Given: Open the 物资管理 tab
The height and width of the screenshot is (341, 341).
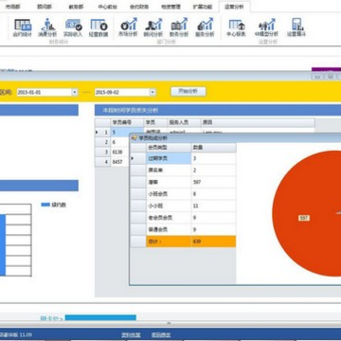Looking at the screenshot, I should coord(170,7).
